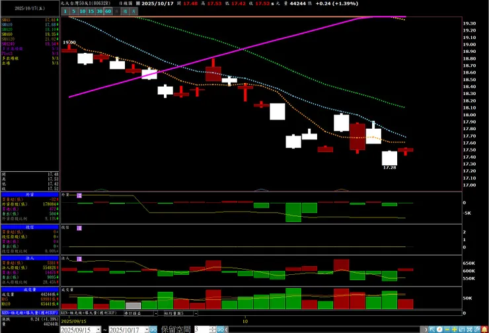Click the 17.28 low price label on chart
Screen dimensions: 489x333
389,168
